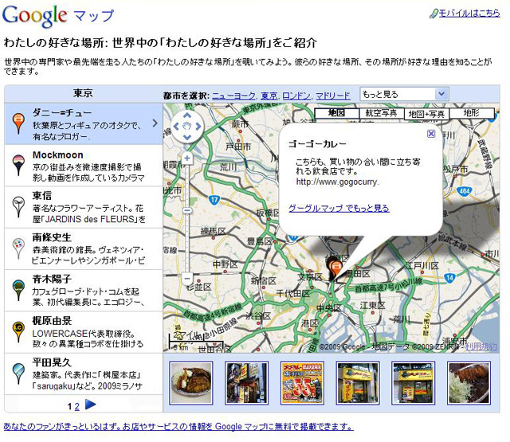Image resolution: width=510 pixels, height=442 pixels.
Task: Select the 青木陽子 tree pin icon
Action: point(18,290)
